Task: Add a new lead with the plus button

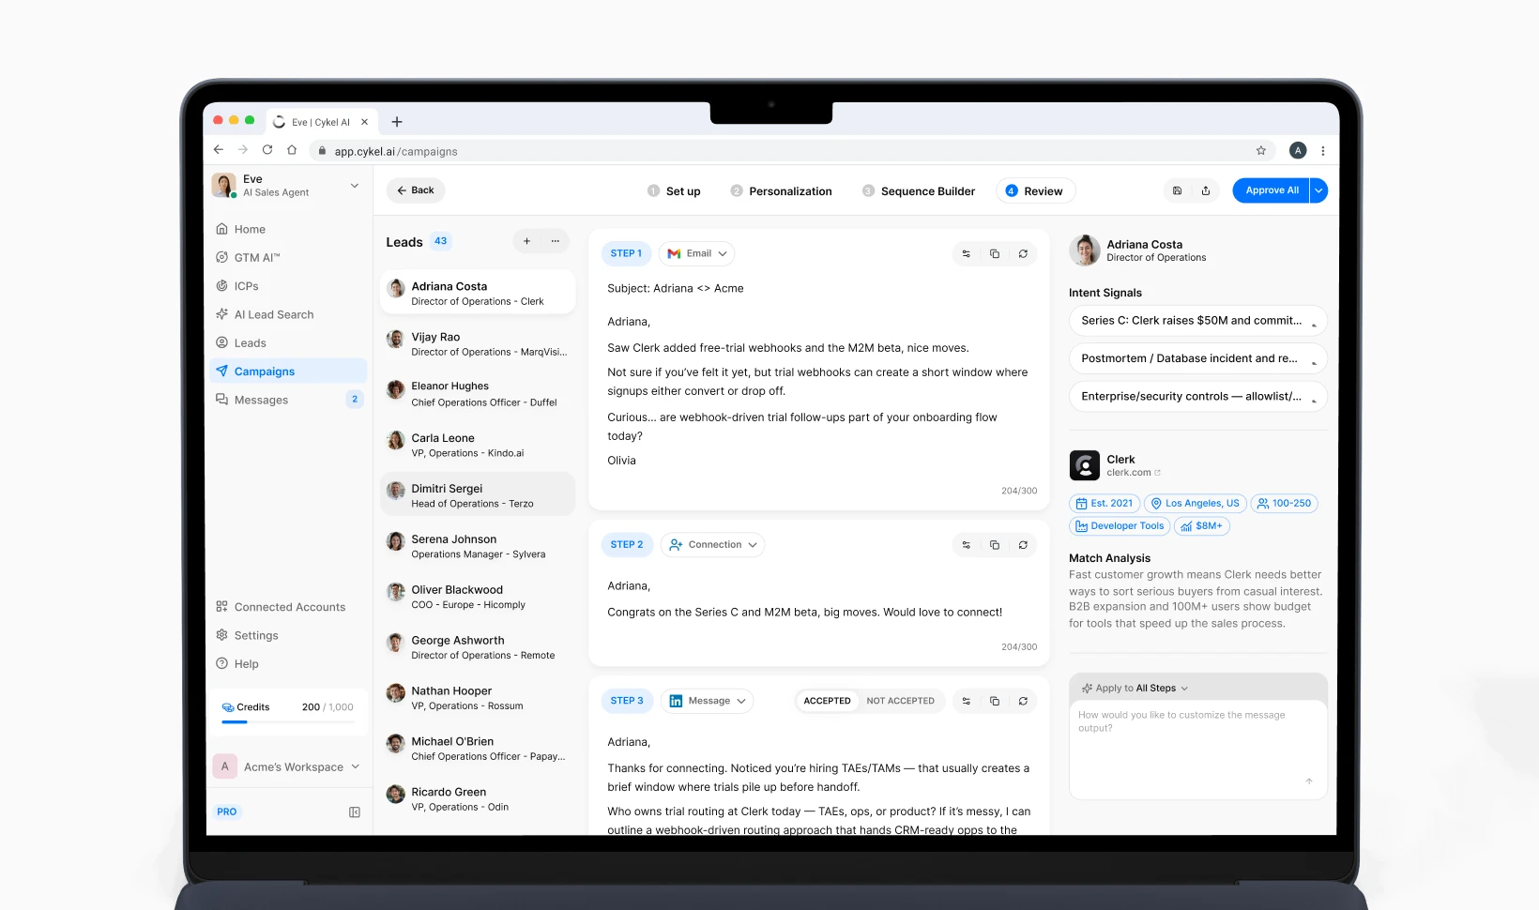Action: click(526, 241)
